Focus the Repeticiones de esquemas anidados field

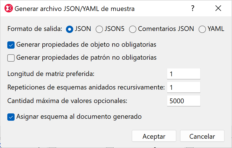(x=183, y=88)
